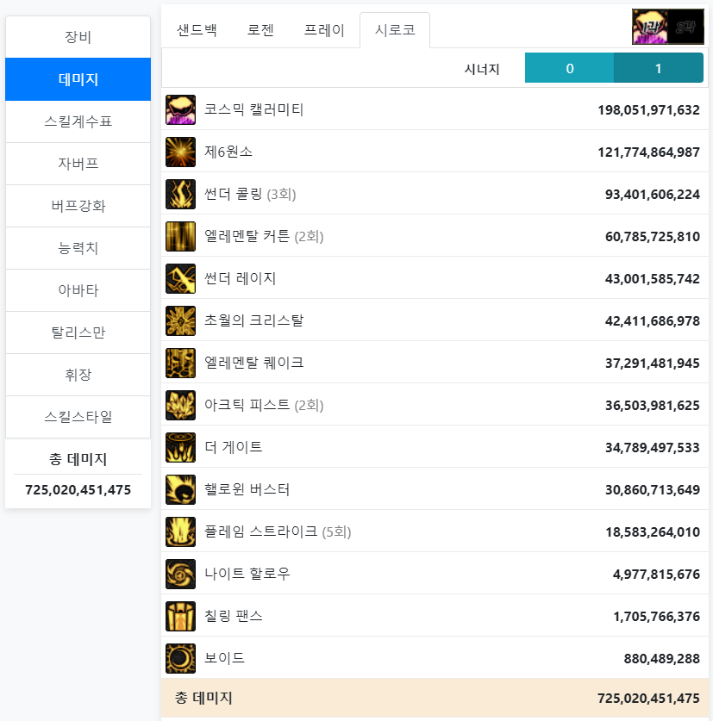
Task: Click the 칠링 팬스 skill name
Action: click(x=234, y=616)
